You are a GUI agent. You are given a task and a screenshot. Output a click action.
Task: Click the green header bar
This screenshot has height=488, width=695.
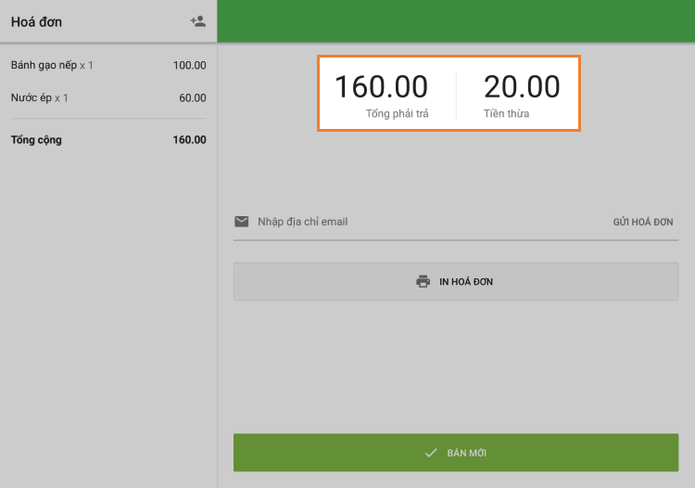456,20
